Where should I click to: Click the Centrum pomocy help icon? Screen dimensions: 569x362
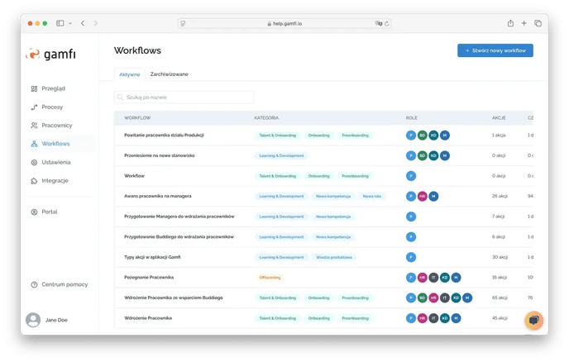tap(34, 284)
